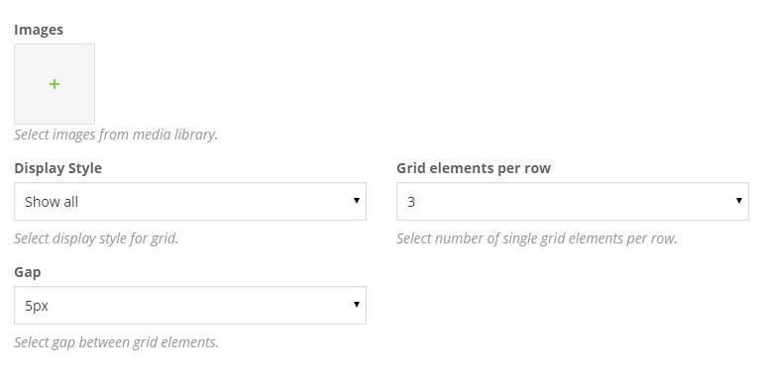This screenshot has height=372, width=764.
Task: Click the Grid elements per row label
Action: (474, 168)
